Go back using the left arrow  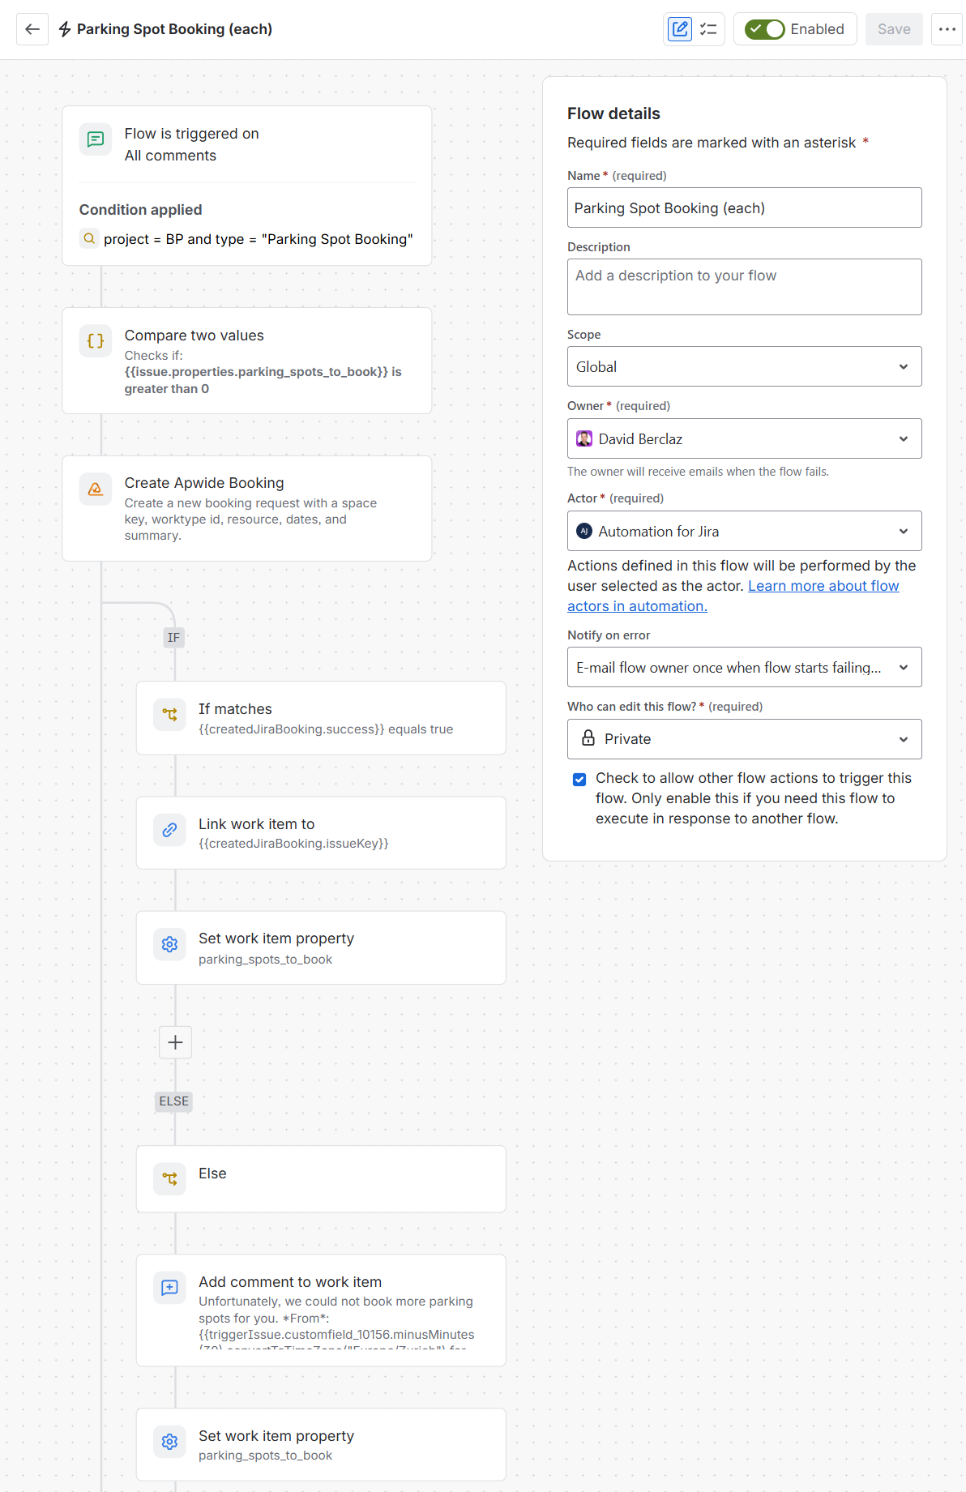click(x=32, y=29)
